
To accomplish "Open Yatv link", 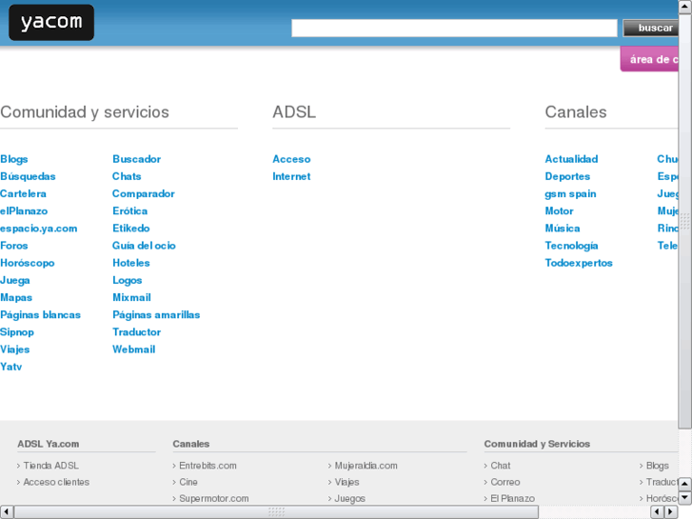I will [x=11, y=367].
